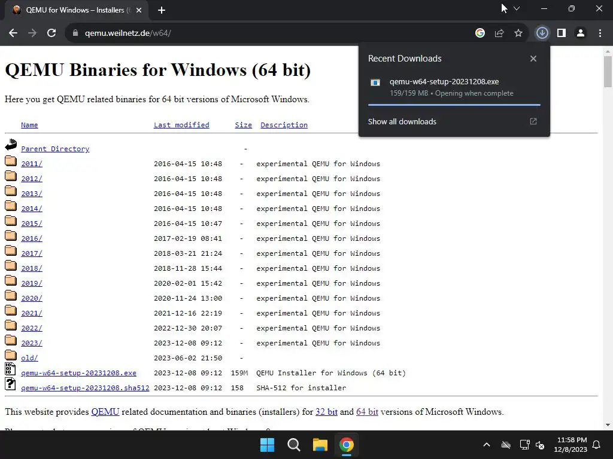The image size is (613, 459).
Task: Follow the QEMU link in the paragraph
Action: (105, 412)
